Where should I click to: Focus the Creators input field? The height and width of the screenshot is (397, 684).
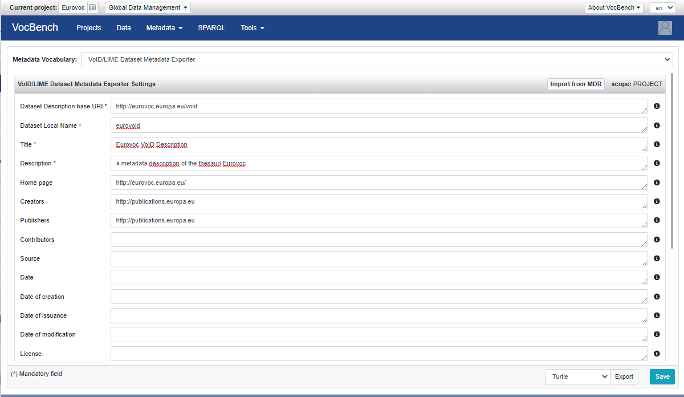(x=379, y=201)
